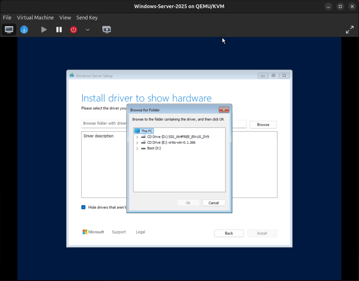
Task: Expand the Boot (X:) drive node
Action: point(137,148)
